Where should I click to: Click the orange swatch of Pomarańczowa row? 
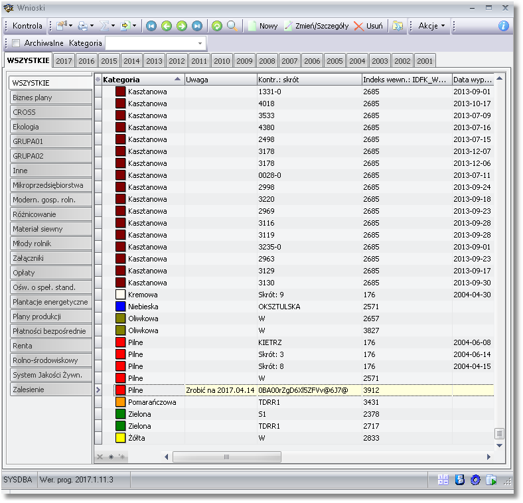click(x=120, y=402)
